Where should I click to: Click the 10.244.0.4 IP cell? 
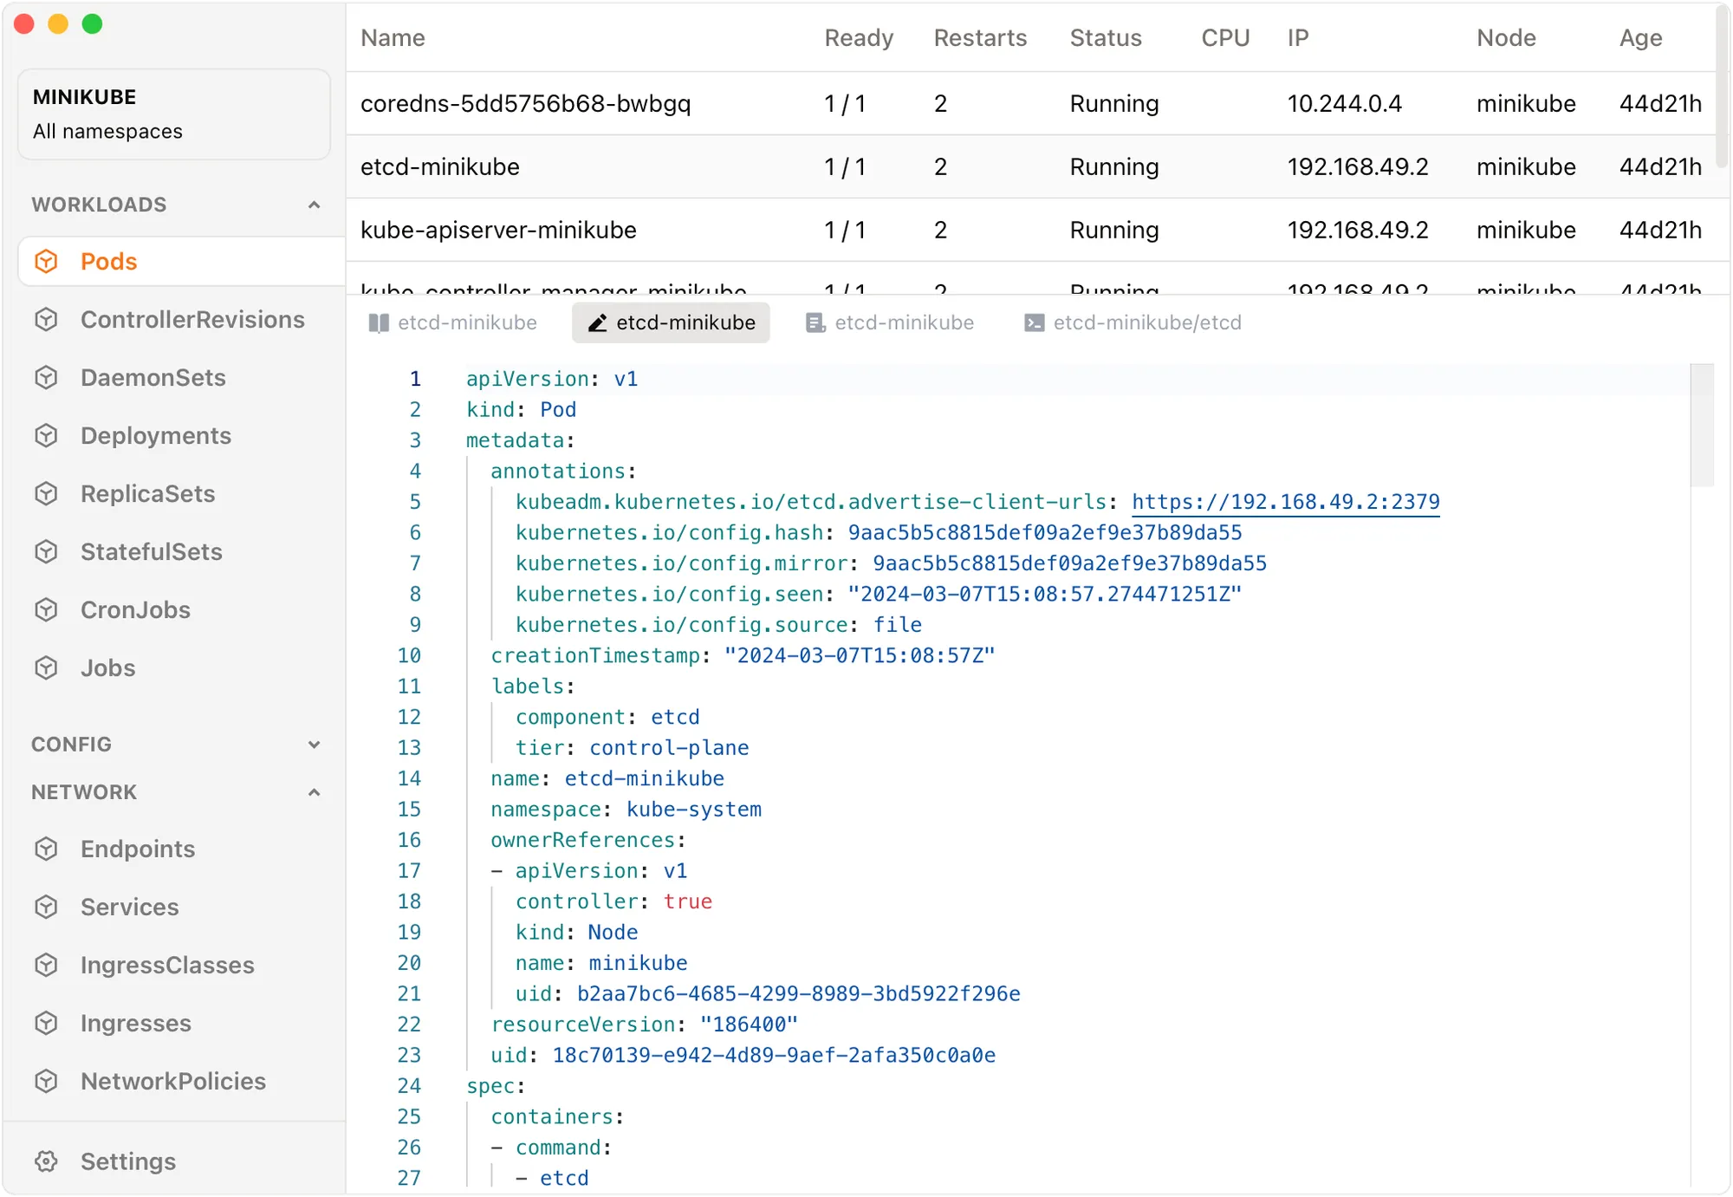(1344, 103)
